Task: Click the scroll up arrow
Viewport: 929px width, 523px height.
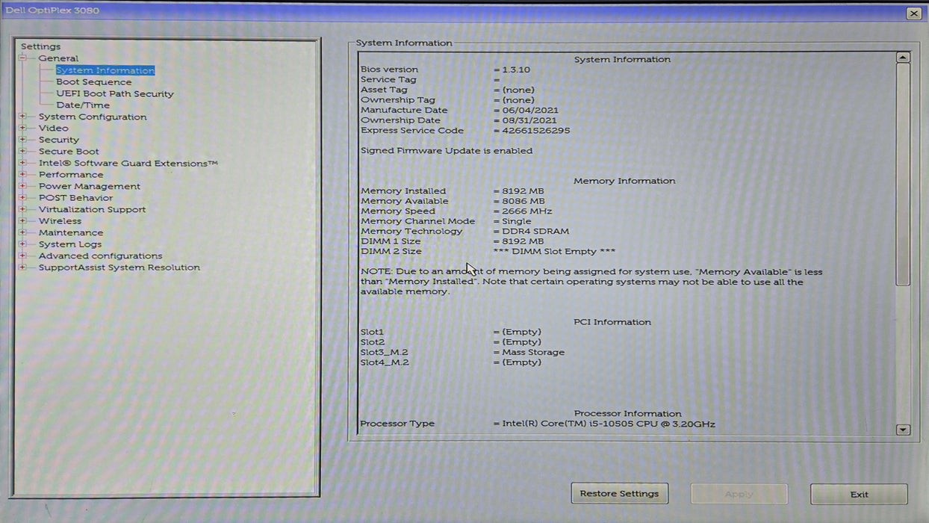Action: (x=903, y=58)
